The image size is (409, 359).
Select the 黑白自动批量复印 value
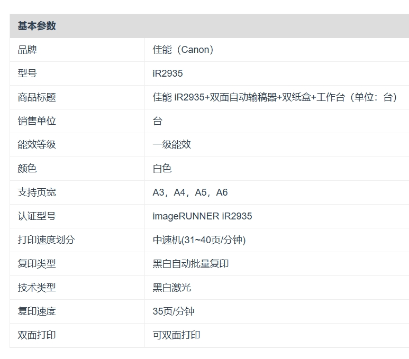coord(191,264)
